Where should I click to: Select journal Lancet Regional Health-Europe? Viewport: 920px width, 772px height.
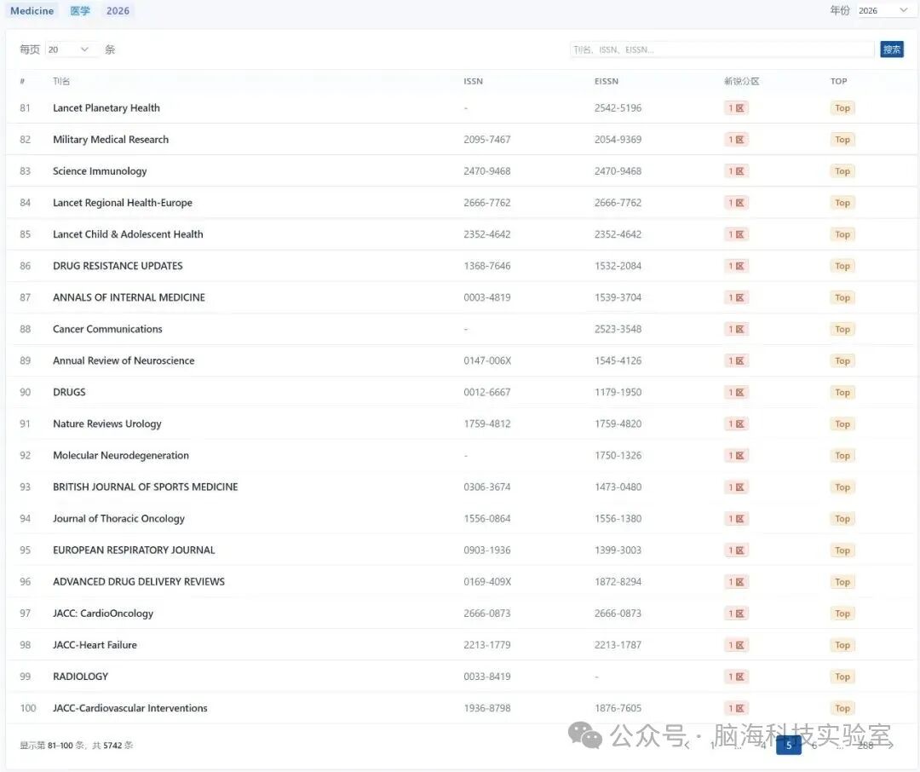(123, 203)
